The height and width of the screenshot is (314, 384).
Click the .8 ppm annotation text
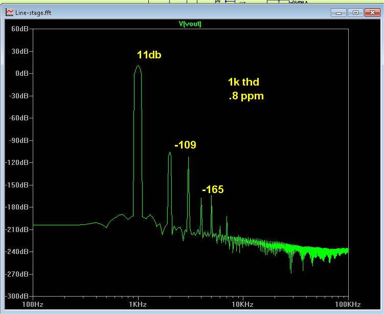pyautogui.click(x=246, y=96)
